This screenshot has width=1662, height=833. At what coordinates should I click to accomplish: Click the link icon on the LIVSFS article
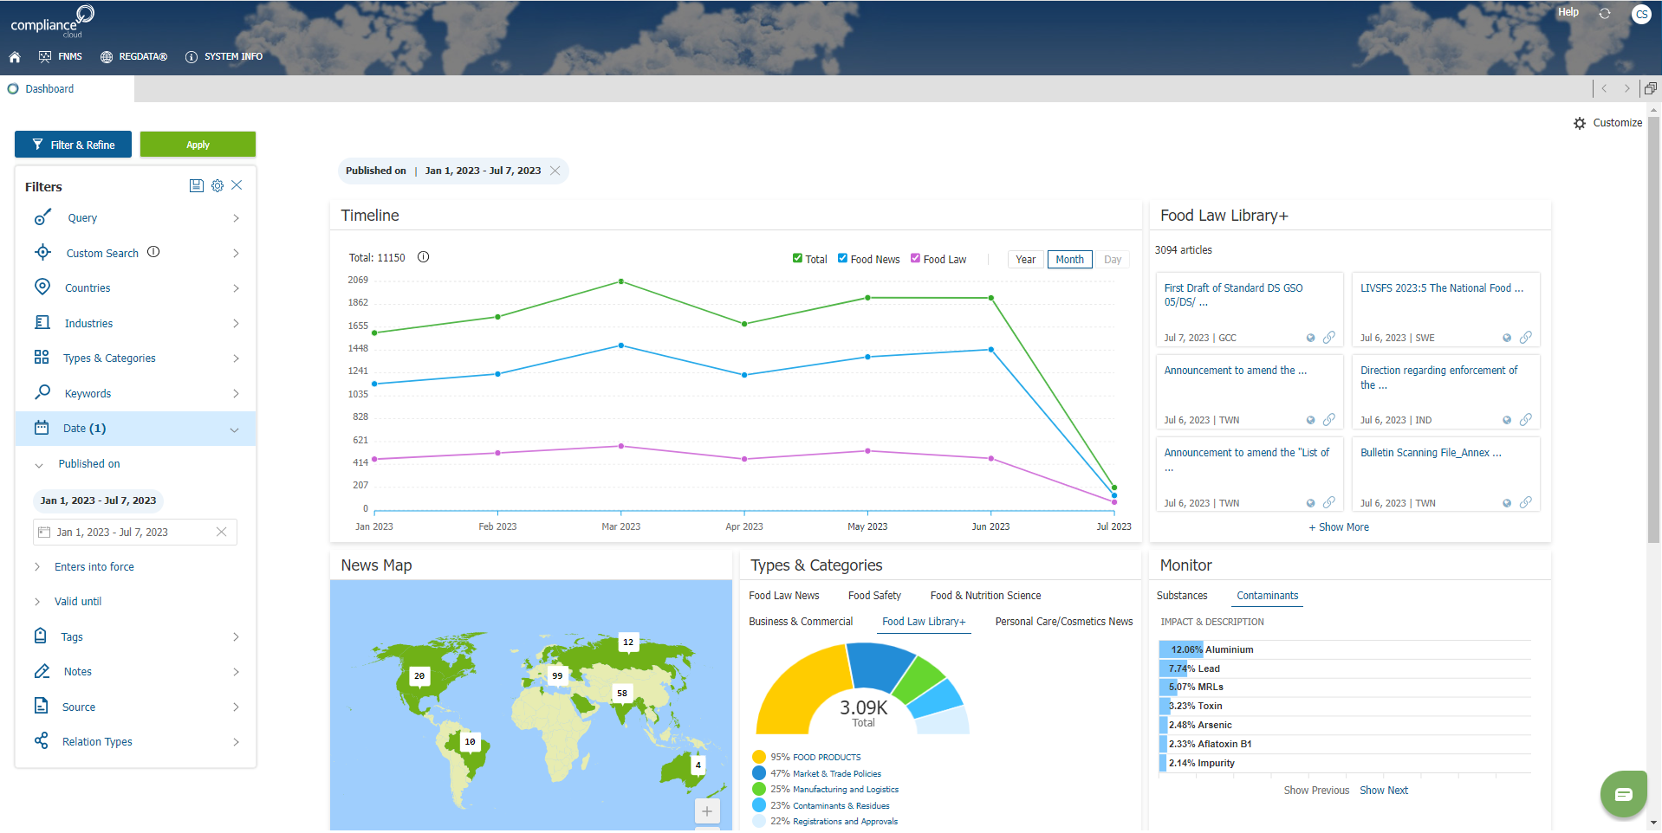point(1527,338)
